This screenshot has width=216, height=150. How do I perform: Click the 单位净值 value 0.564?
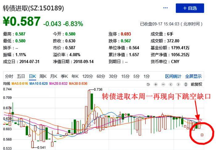tap(134, 48)
